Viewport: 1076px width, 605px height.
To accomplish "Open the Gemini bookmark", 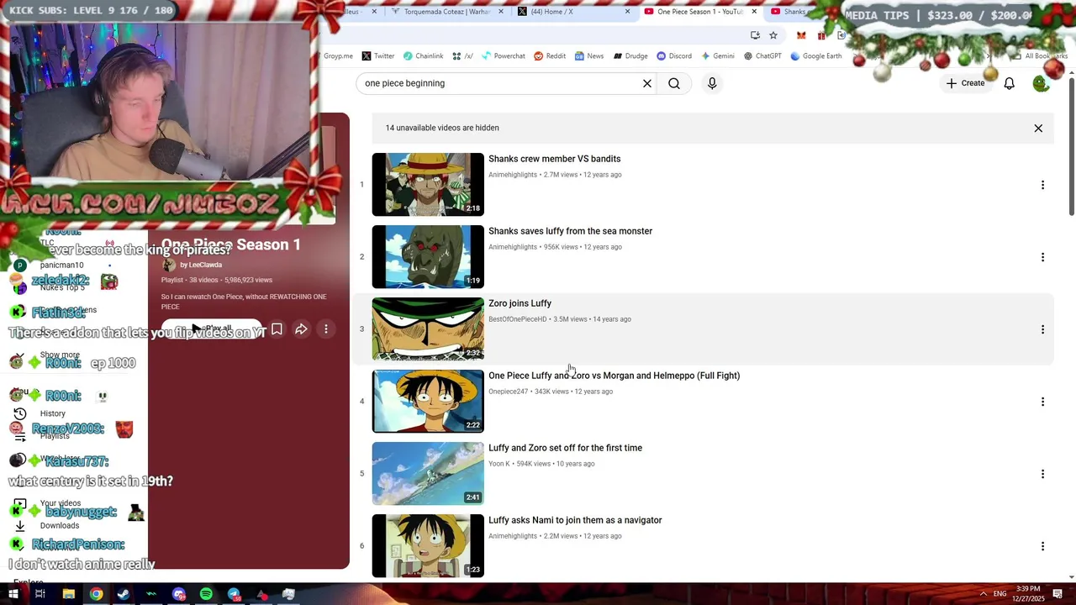I will click(x=717, y=56).
